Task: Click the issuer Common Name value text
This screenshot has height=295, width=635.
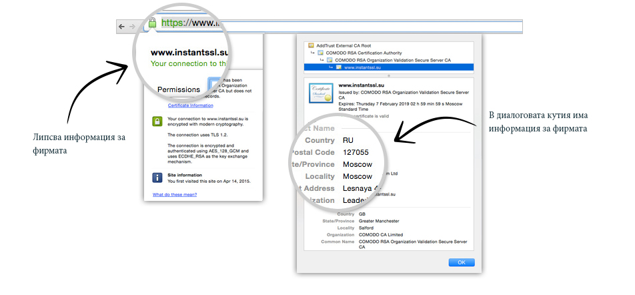Action: [413, 244]
